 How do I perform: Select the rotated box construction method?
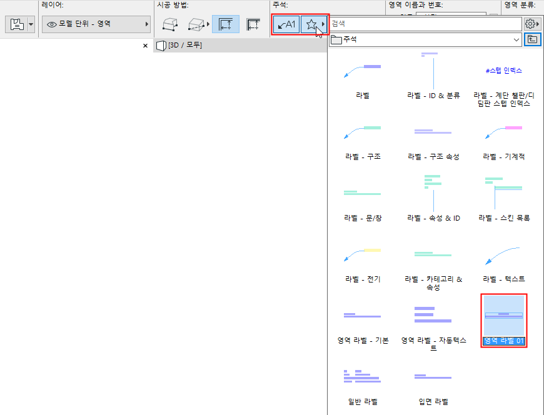pos(196,24)
